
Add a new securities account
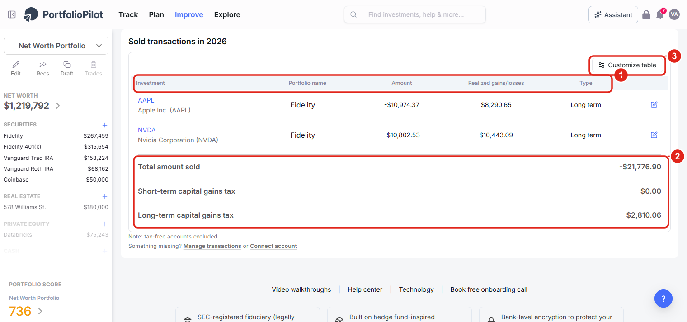click(105, 125)
